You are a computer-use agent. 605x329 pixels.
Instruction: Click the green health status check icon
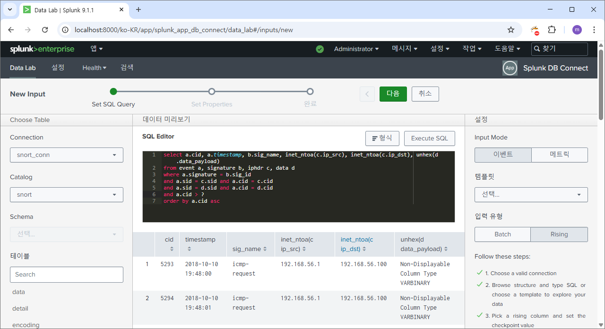pyautogui.click(x=320, y=49)
